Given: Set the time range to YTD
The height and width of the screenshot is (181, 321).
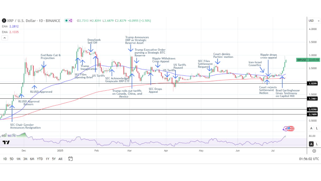Looking at the screenshot, I should click(40, 159).
